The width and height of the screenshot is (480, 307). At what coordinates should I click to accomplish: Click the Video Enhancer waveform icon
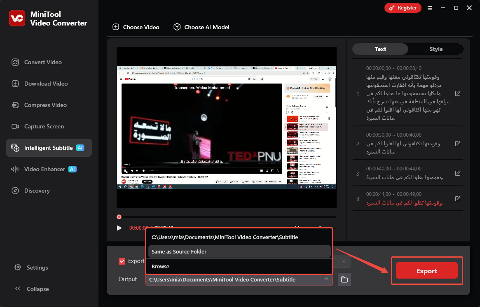[15, 169]
